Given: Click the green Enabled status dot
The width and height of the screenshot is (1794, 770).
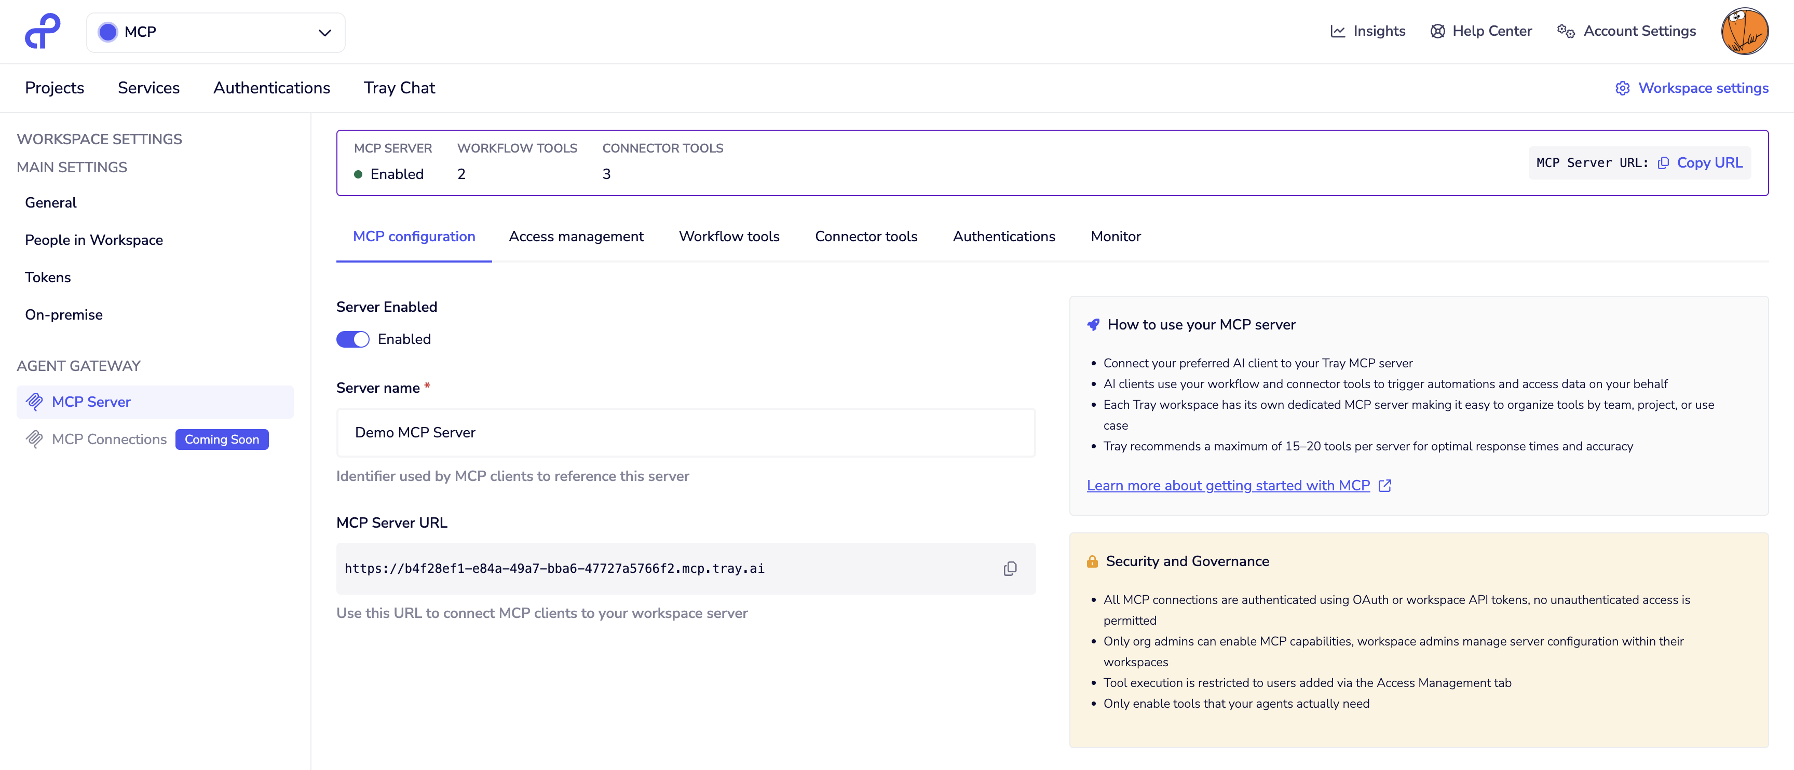Looking at the screenshot, I should 358,174.
